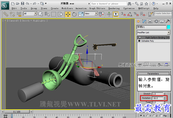The height and width of the screenshot is (118, 173).
Task: Click the cyan object color swatch
Action: point(169,27)
